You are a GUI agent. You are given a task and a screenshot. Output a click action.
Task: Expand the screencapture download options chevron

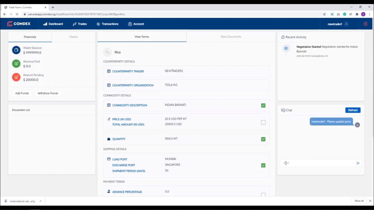(x=41, y=201)
